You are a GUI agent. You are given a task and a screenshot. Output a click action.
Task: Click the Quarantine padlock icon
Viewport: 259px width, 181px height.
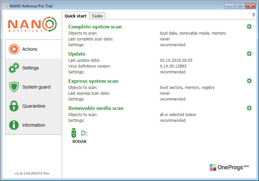point(14,106)
